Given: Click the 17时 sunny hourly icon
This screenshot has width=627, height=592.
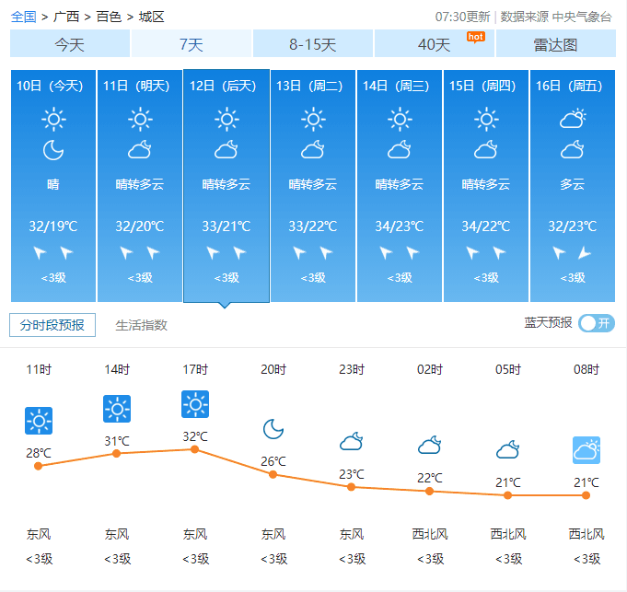Looking at the screenshot, I should click(x=195, y=404).
